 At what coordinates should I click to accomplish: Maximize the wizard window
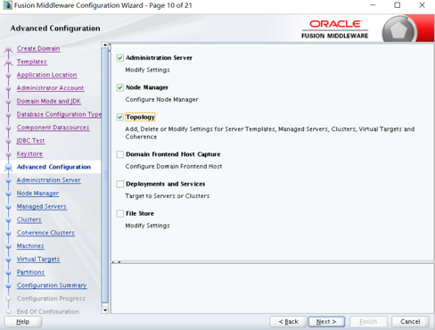(x=398, y=5)
